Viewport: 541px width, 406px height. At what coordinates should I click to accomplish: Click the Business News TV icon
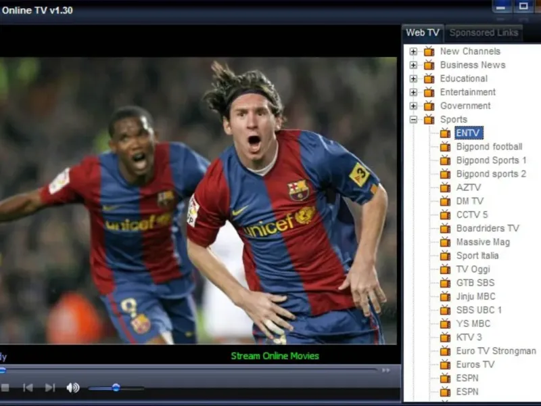(429, 64)
